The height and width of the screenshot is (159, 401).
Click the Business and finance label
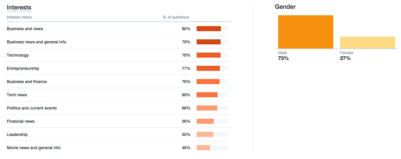27,82
